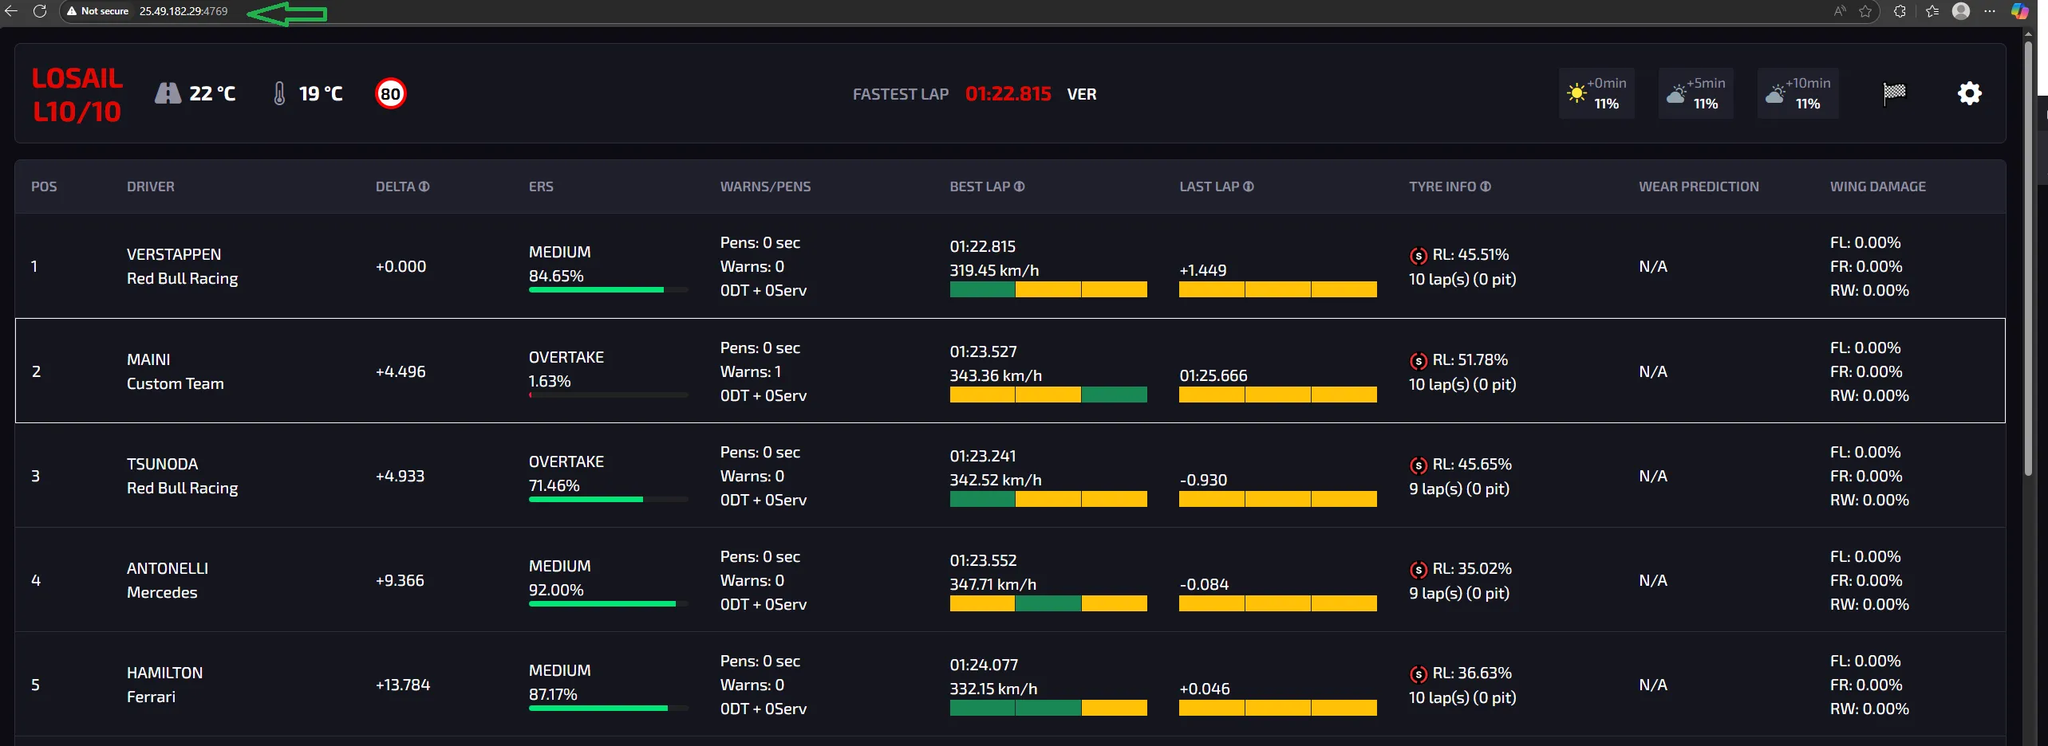Click the checkered flag icon
The width and height of the screenshot is (2048, 746).
[1894, 93]
